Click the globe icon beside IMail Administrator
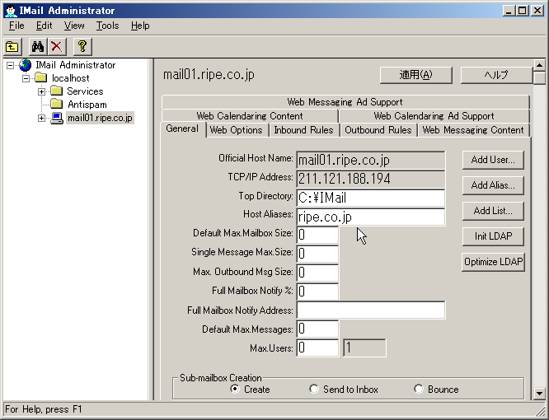The height and width of the screenshot is (420, 549). 26,65
